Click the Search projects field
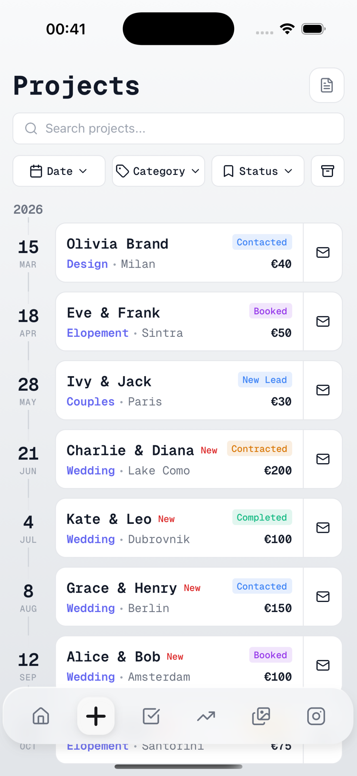Screen dimensions: 357x776 click(178, 129)
